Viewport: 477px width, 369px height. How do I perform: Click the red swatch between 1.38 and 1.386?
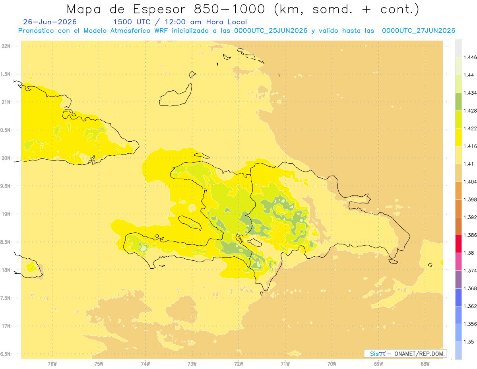click(x=458, y=244)
